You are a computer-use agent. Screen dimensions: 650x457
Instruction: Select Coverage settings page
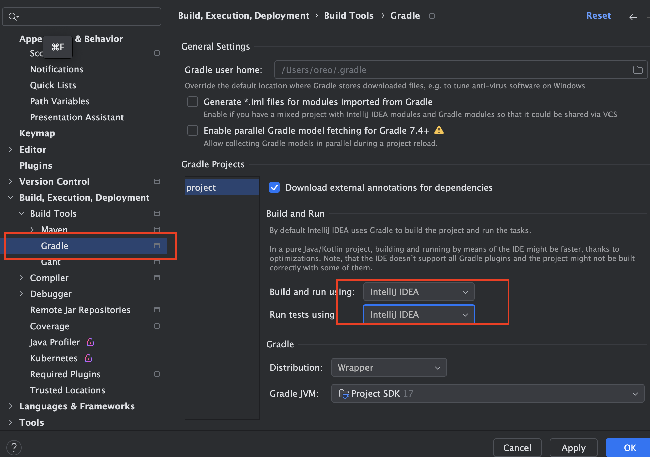pos(50,326)
